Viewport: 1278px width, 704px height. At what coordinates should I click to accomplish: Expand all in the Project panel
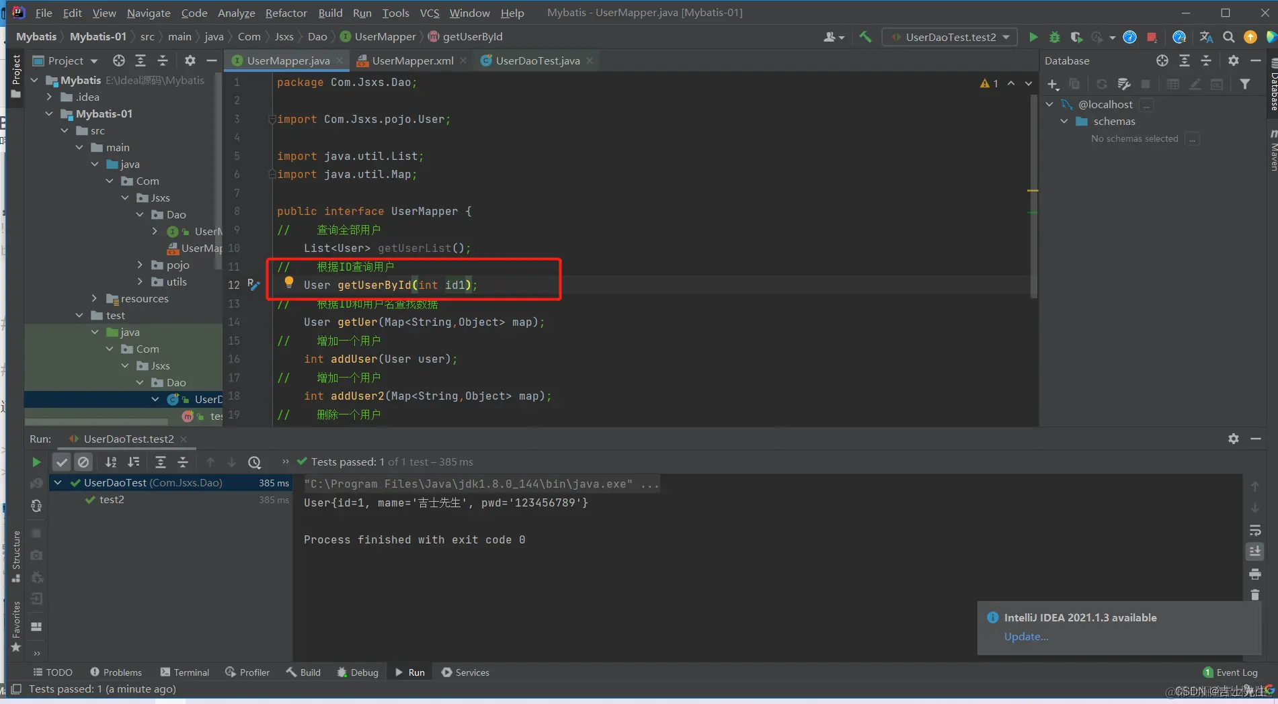141,60
